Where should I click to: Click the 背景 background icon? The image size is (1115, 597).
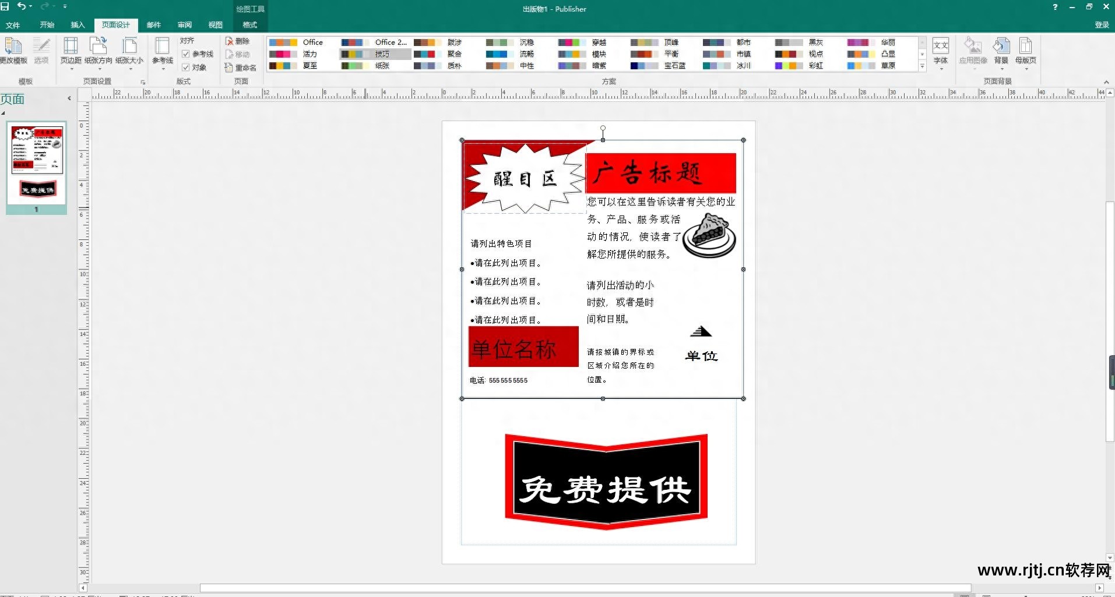[1001, 52]
